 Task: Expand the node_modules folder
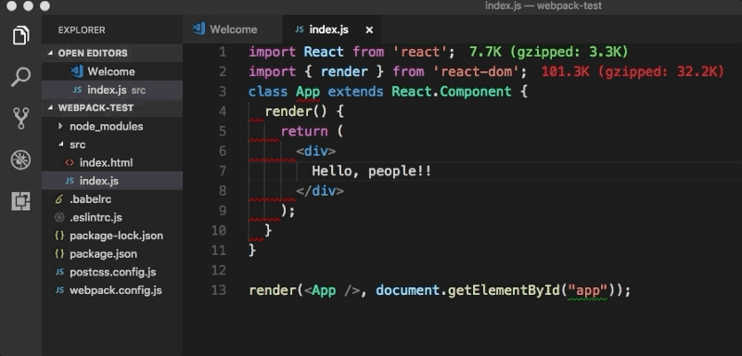(60, 126)
